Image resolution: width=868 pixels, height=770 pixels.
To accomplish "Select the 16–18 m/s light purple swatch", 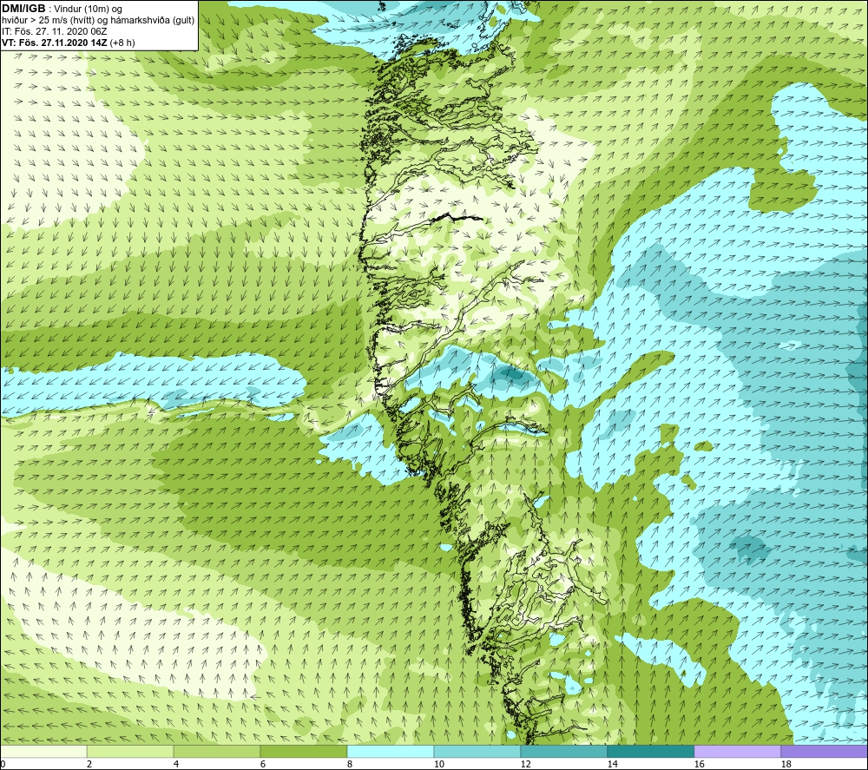I will 737,751.
